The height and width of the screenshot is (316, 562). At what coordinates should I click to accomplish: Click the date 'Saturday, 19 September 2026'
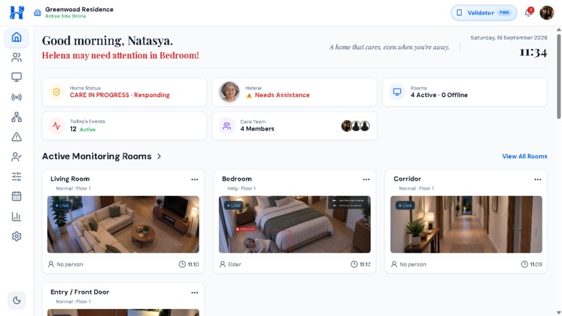tap(508, 38)
